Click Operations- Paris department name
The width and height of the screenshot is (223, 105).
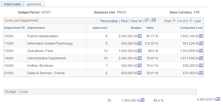(x=40, y=51)
